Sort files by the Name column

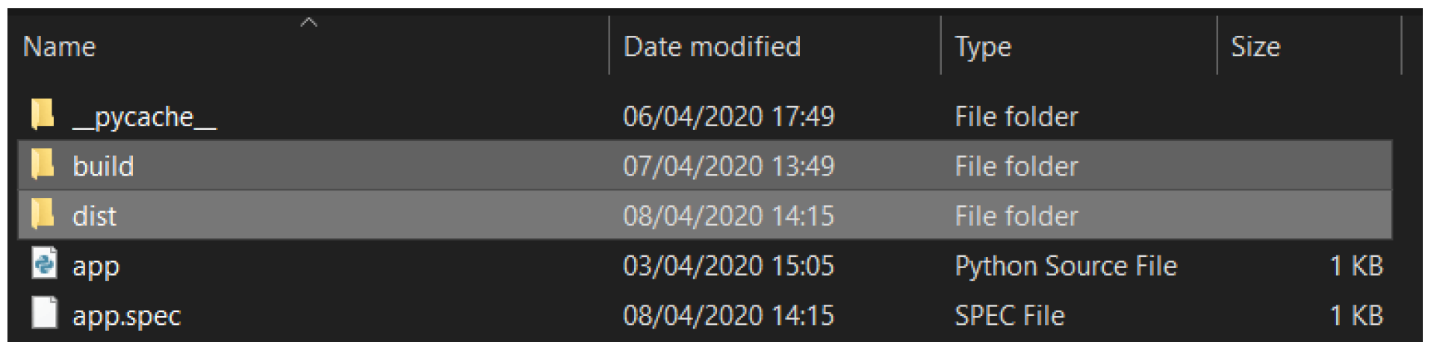[60, 47]
